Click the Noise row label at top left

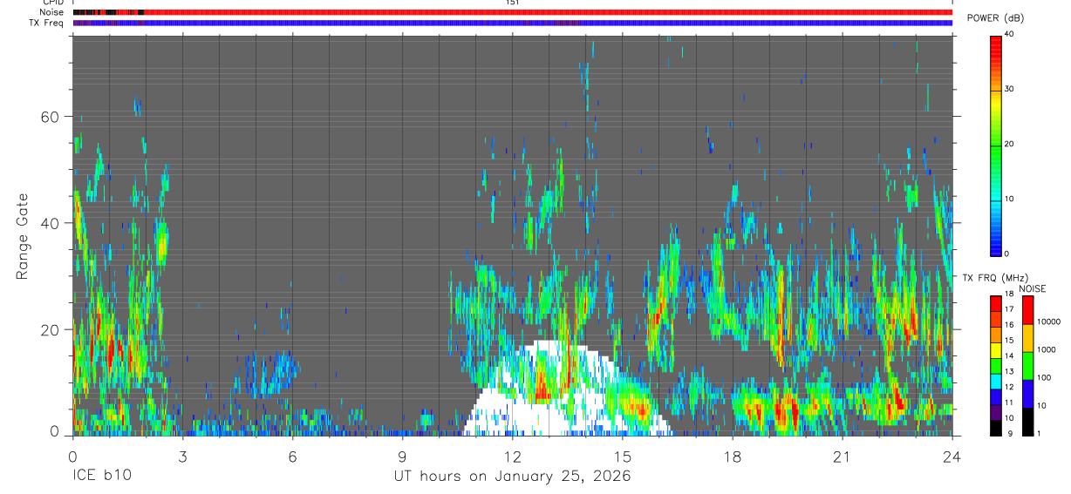click(x=52, y=12)
